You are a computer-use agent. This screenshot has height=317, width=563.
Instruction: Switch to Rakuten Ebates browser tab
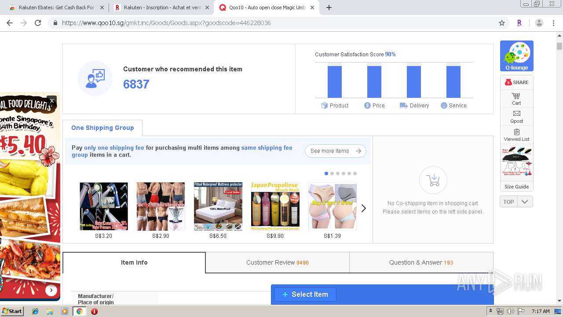pyautogui.click(x=56, y=7)
